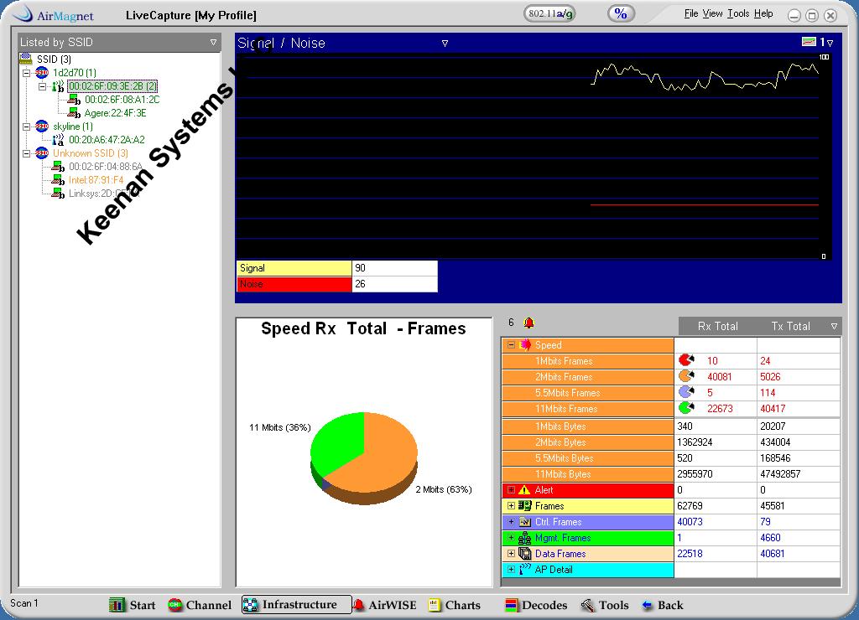Expand the Mgmt. Frames row
This screenshot has width=859, height=620.
[511, 537]
